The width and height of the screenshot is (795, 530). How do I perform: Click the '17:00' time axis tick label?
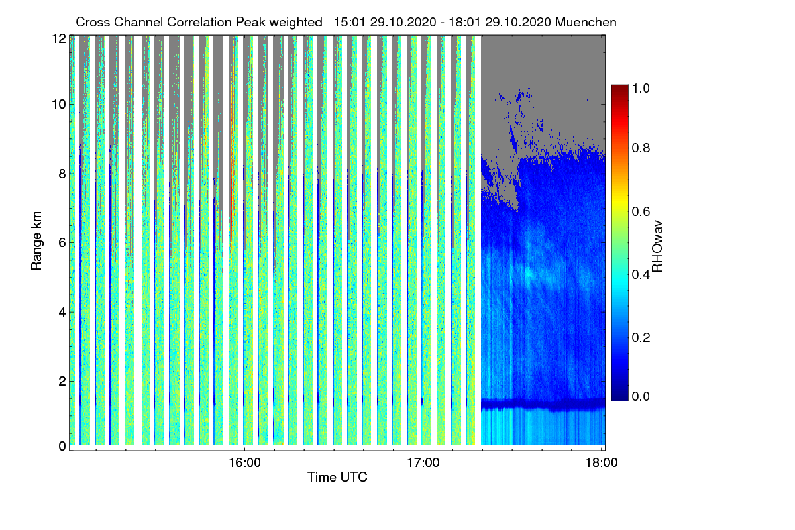[423, 463]
